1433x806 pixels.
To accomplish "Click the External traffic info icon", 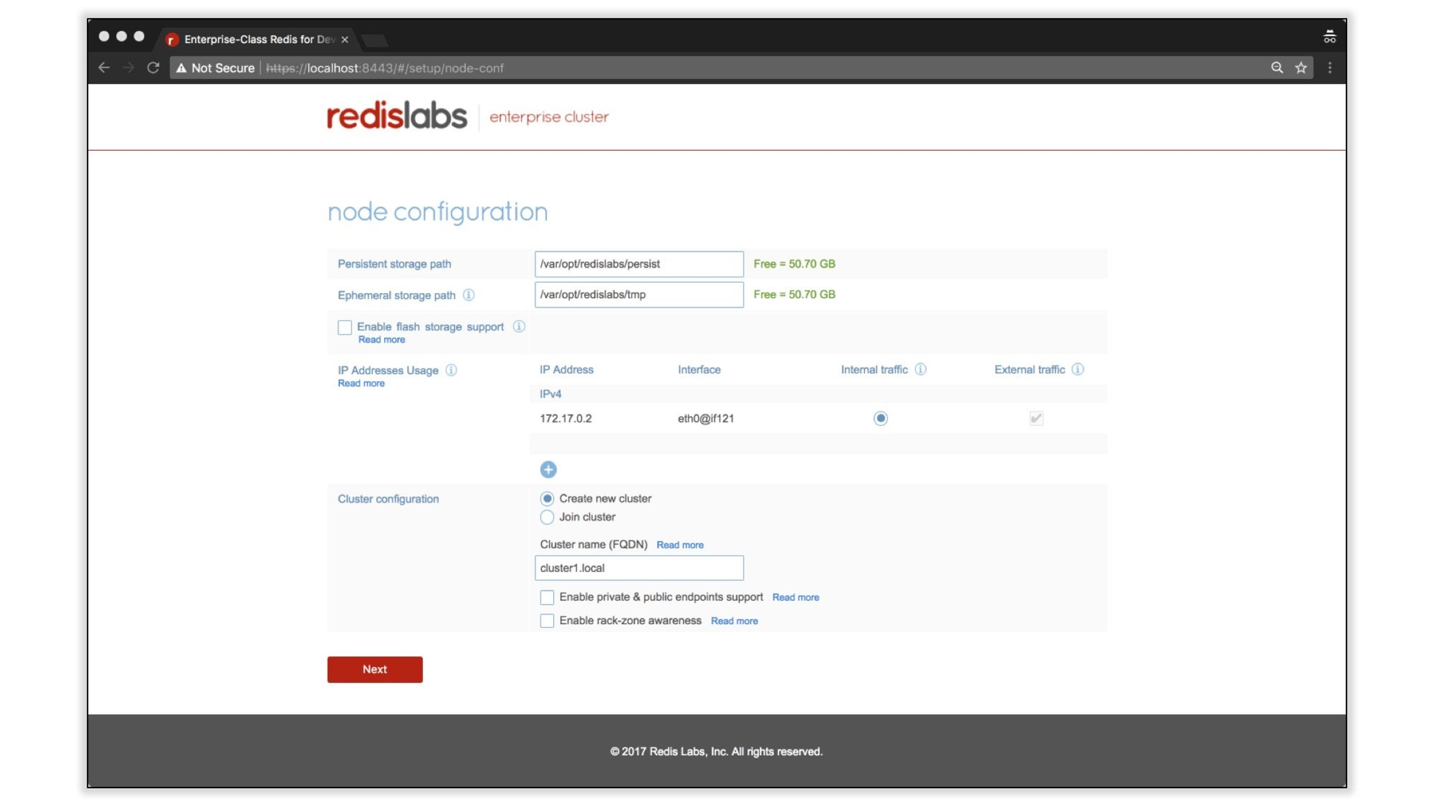I will [x=1077, y=369].
